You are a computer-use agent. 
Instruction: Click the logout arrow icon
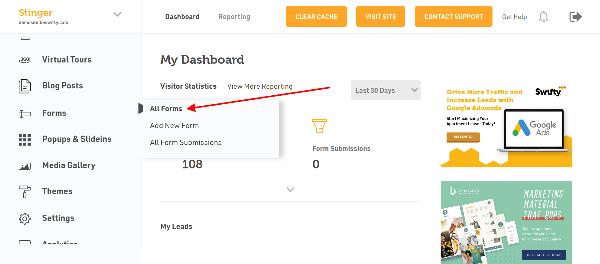click(x=575, y=17)
